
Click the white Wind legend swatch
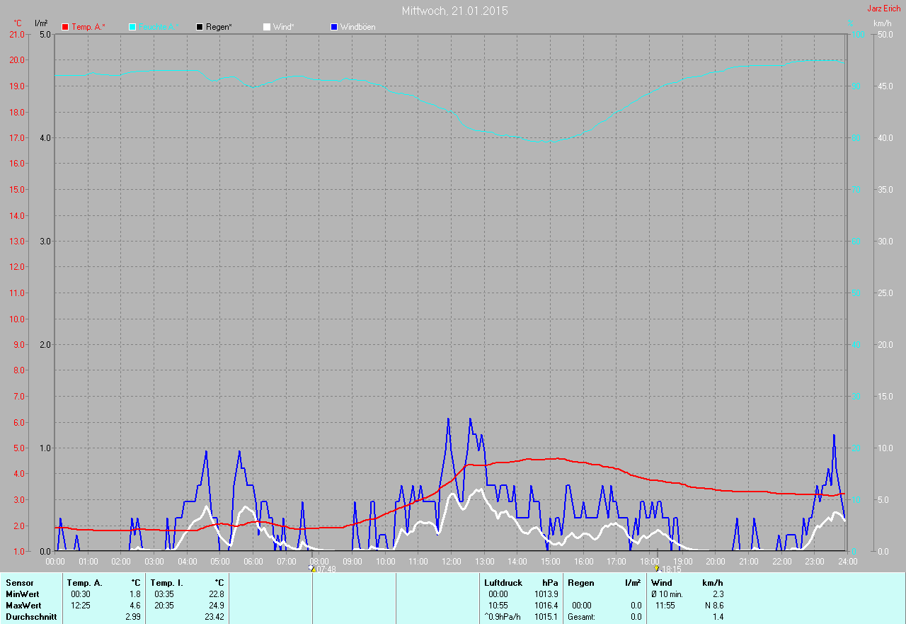[267, 27]
